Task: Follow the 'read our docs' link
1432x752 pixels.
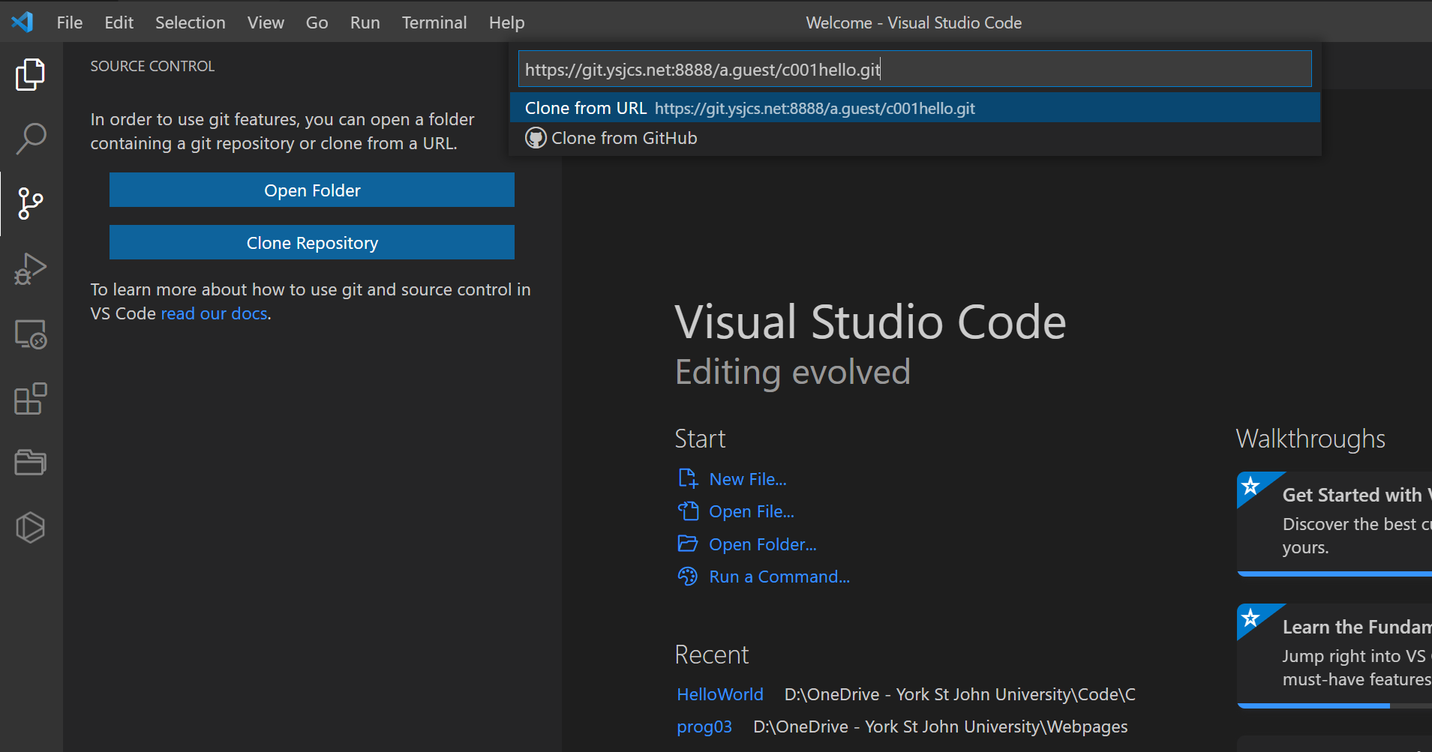Action: tap(214, 313)
